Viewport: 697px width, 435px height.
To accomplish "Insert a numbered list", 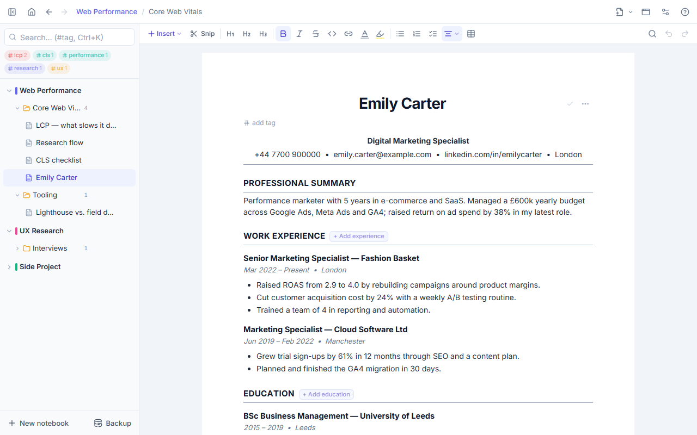I will pyautogui.click(x=417, y=34).
